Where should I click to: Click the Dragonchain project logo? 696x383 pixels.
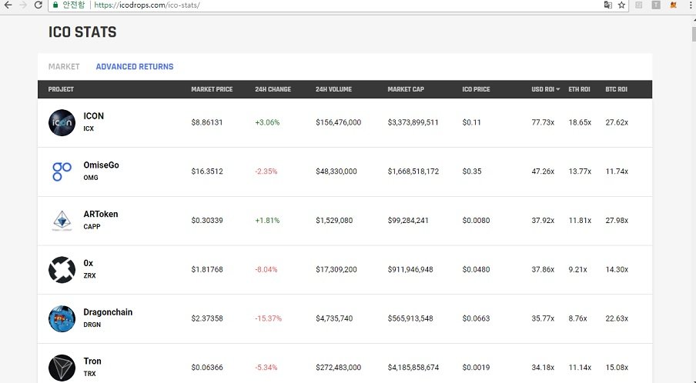[62, 318]
